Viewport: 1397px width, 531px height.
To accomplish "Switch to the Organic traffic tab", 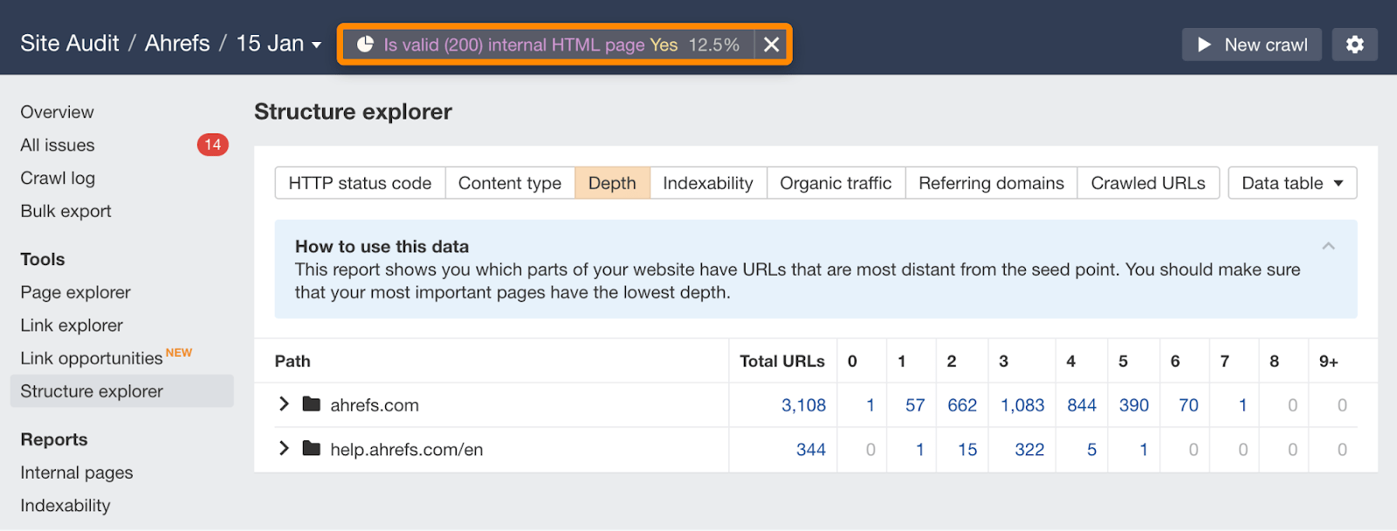I will [x=835, y=183].
